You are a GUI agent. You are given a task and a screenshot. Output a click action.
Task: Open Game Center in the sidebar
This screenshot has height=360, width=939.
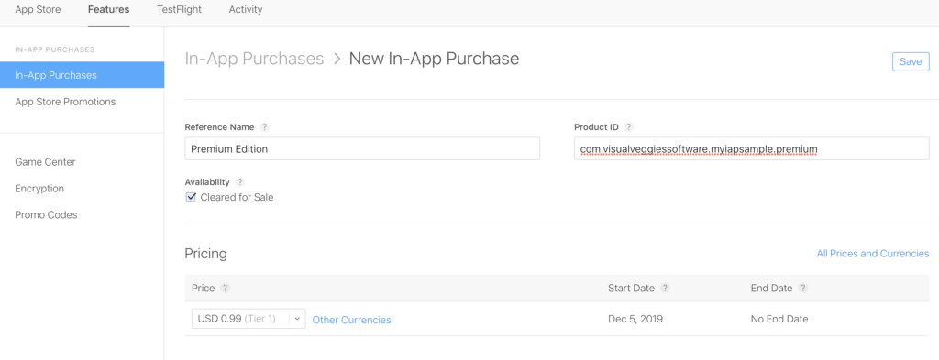[45, 162]
